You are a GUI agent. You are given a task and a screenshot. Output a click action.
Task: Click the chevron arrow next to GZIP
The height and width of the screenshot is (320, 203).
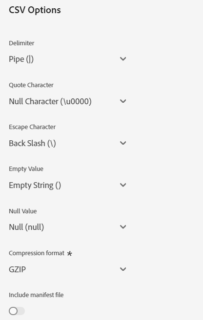[123, 269]
